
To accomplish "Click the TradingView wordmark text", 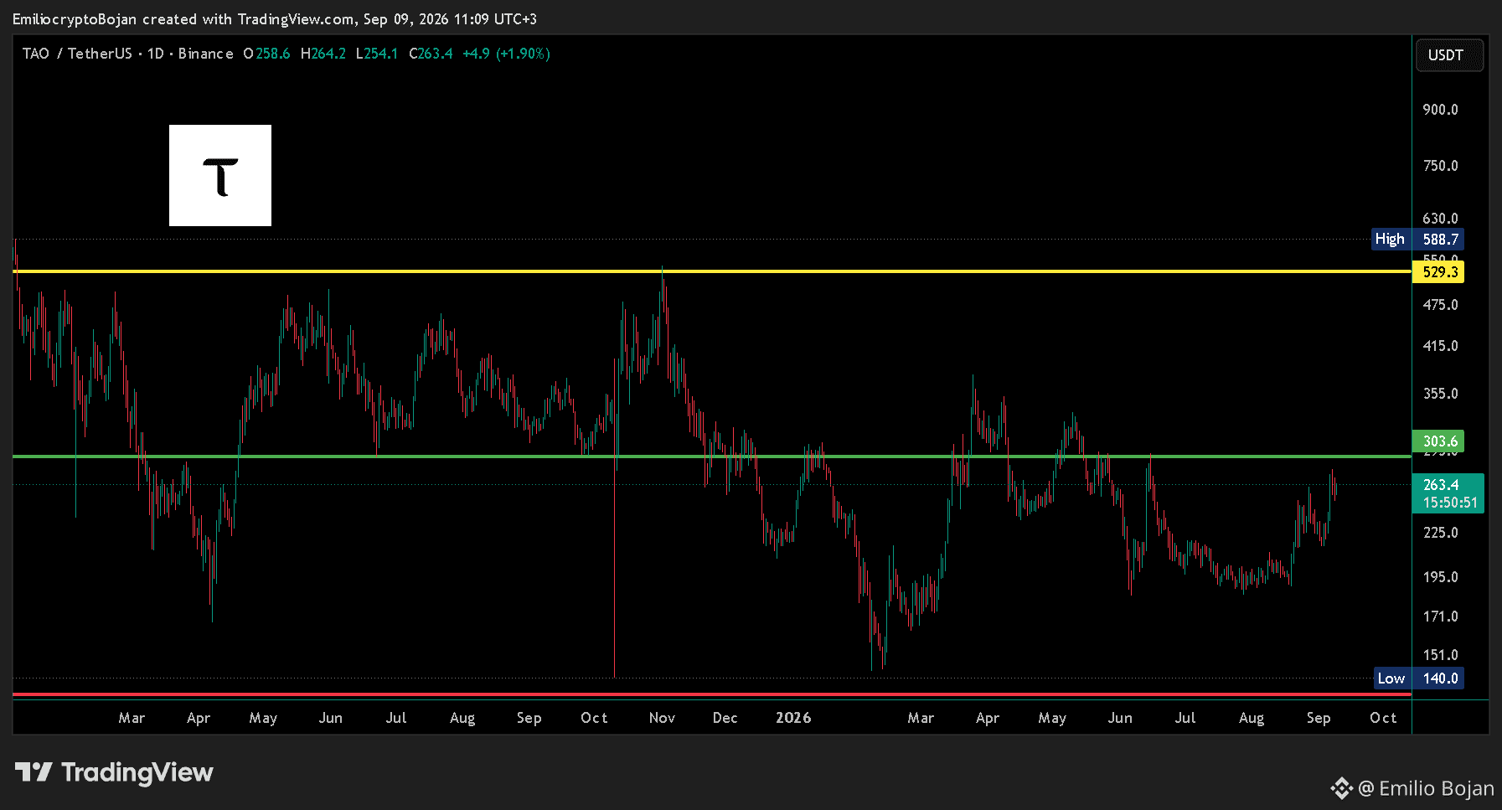I will [137, 772].
